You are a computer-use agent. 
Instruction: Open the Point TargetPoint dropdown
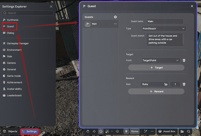click(x=161, y=60)
